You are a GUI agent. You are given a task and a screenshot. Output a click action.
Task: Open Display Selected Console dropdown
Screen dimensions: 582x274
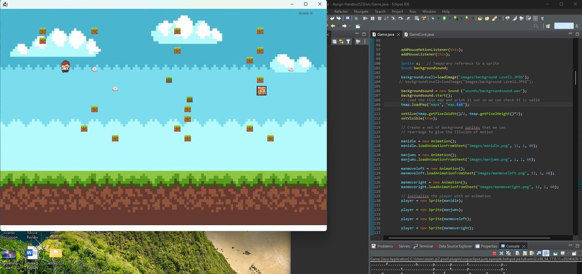[568, 253]
